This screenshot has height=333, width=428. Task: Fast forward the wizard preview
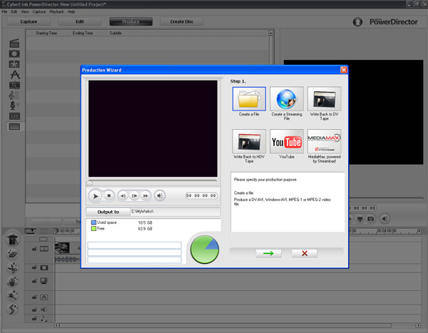coord(146,195)
